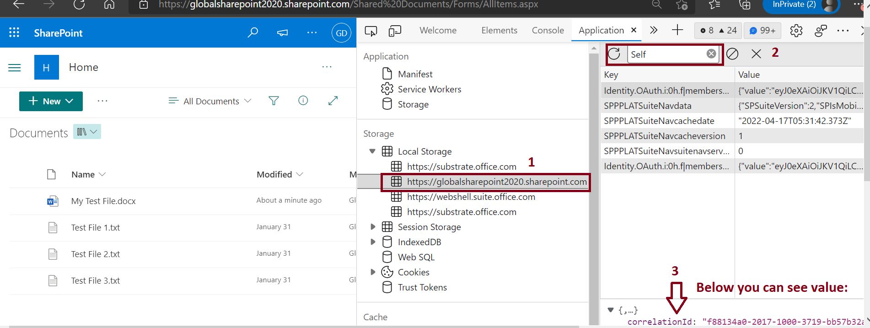Screen dimensions: 870x328
Task: Collapse the JSON value object preview
Action: point(610,310)
